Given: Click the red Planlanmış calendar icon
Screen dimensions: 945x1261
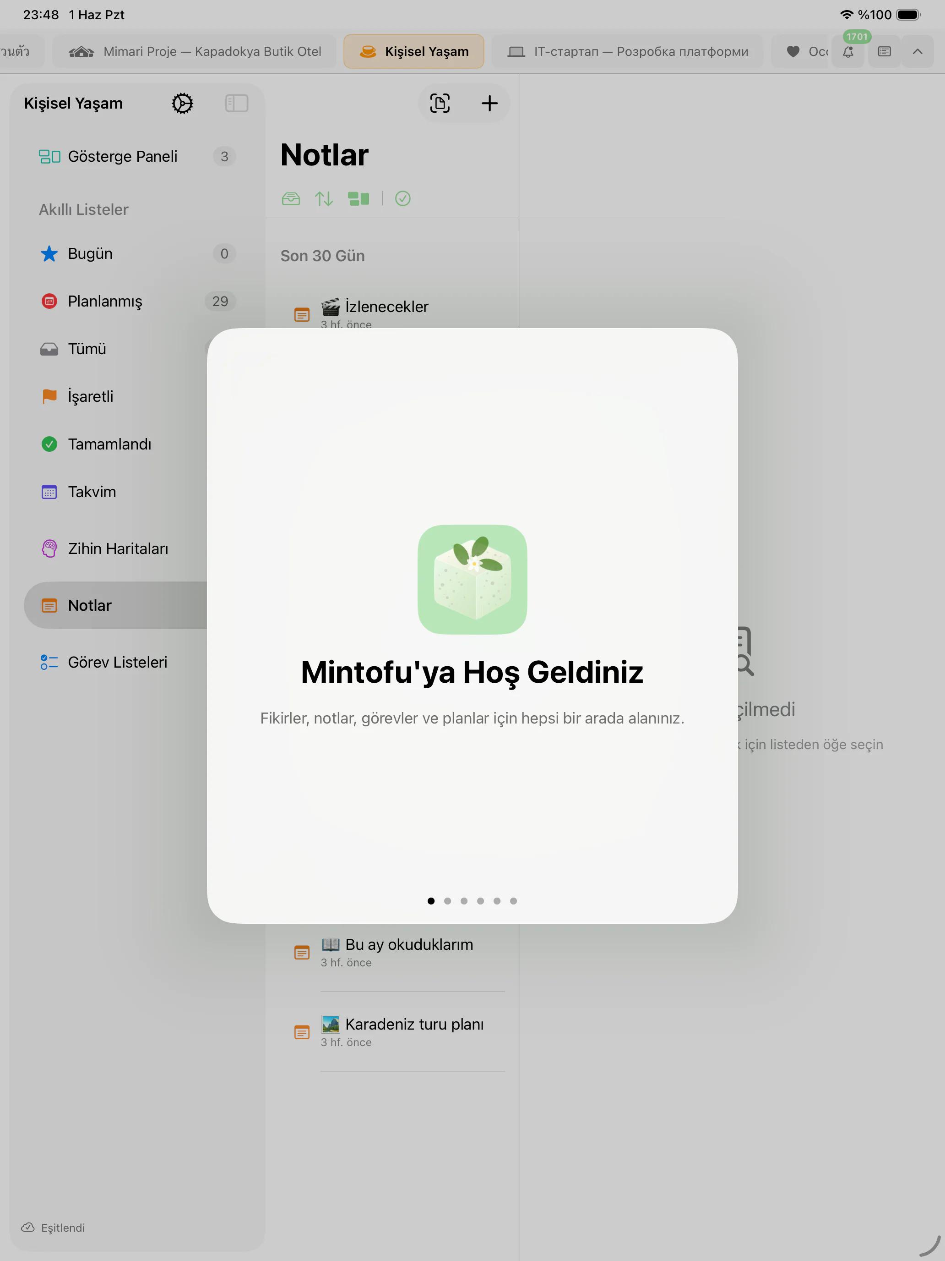Looking at the screenshot, I should click(x=49, y=301).
